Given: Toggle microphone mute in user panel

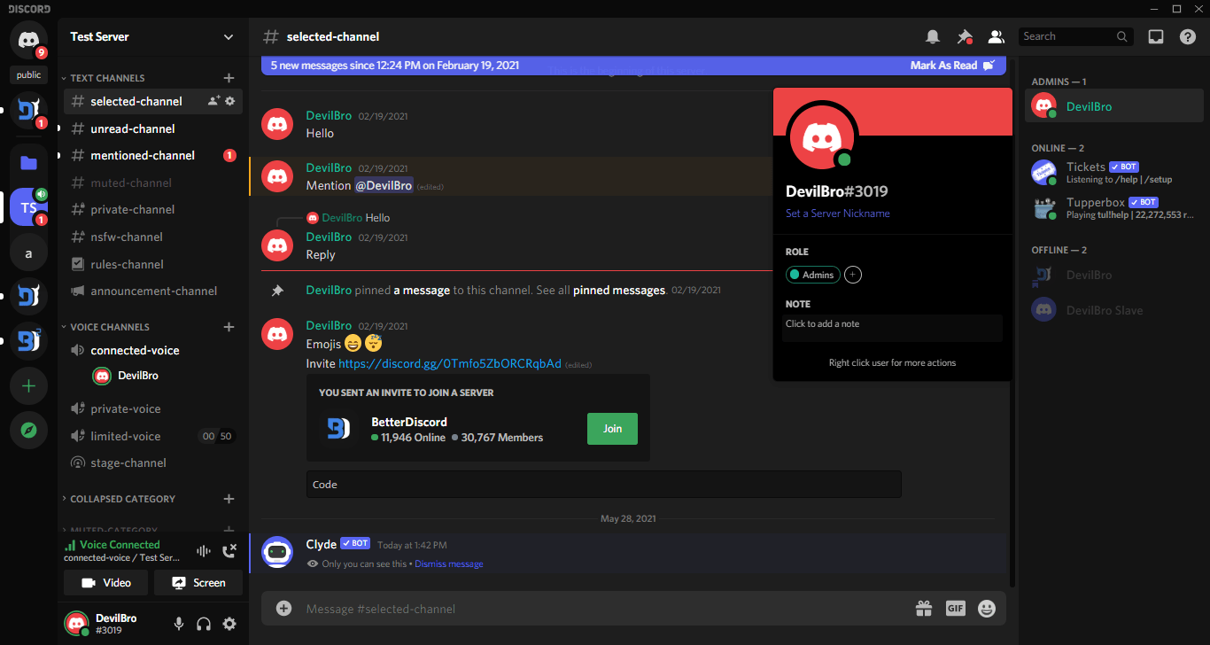Looking at the screenshot, I should tap(179, 624).
